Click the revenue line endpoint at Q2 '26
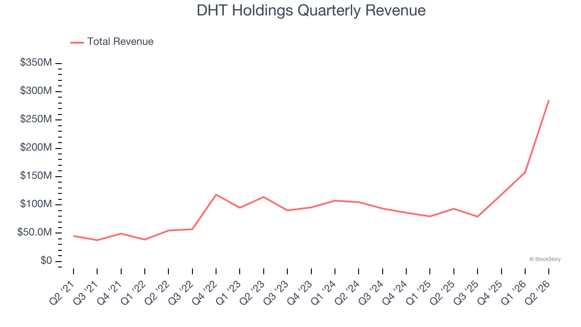The height and width of the screenshot is (327, 581). (x=549, y=100)
